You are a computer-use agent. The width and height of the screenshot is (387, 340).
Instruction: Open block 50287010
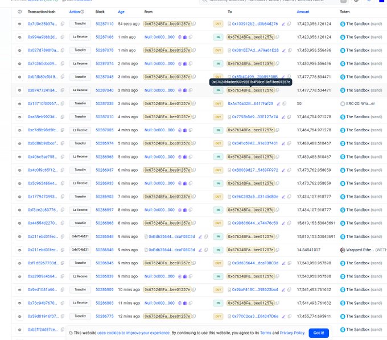104,117
